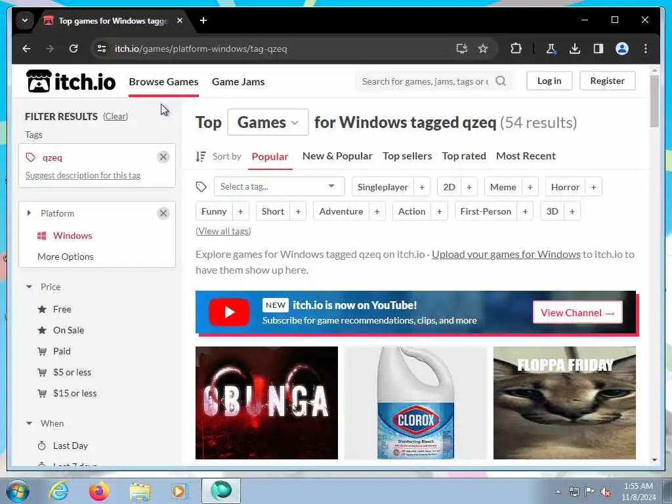This screenshot has height=504, width=672.
Task: Open Browse Games in the nav bar
Action: 163,81
